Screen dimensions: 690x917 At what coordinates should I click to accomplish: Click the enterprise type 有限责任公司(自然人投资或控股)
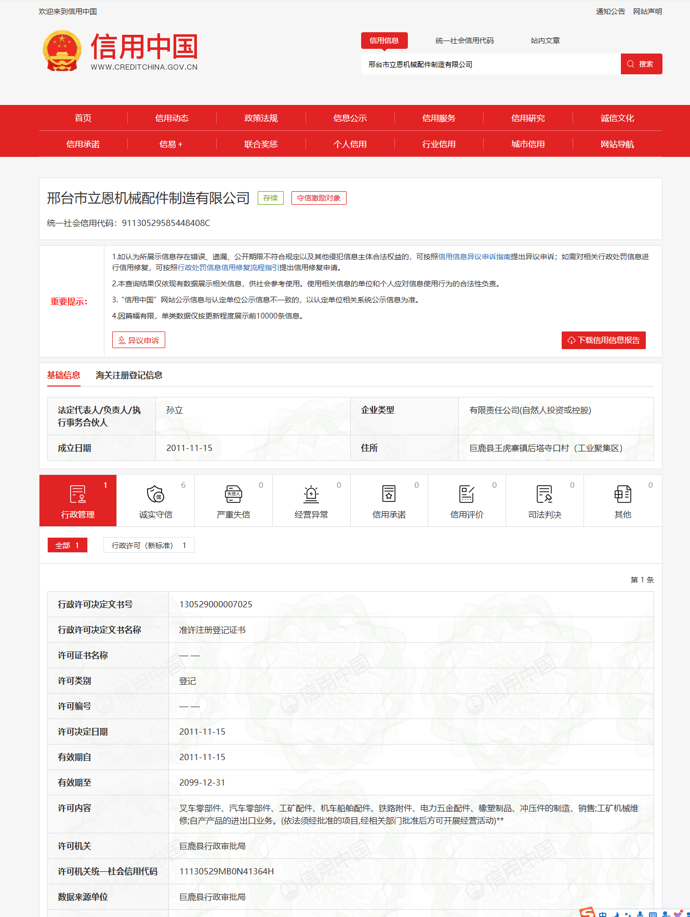[530, 410]
